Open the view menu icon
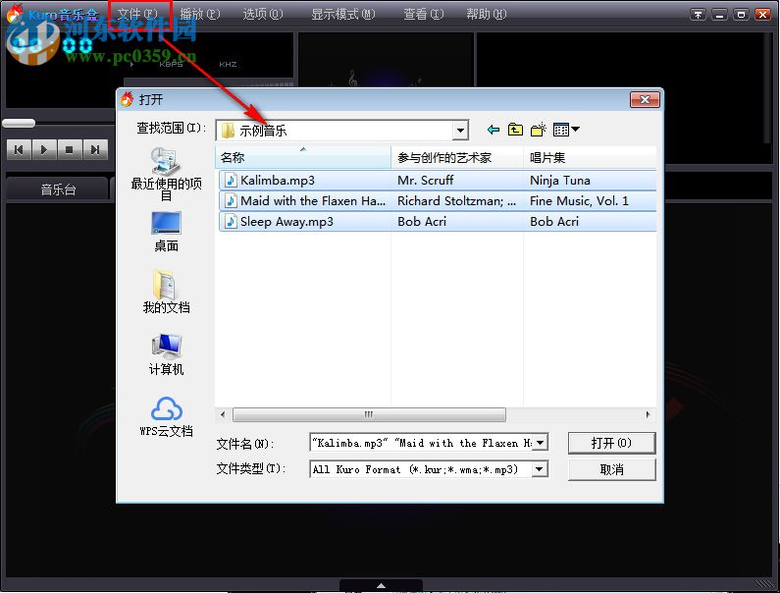Screen dimensions: 780x593 tap(566, 130)
